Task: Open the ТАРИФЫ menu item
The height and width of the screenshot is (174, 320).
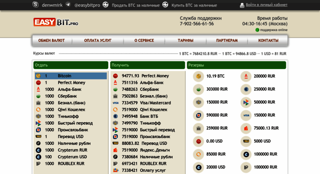Action: (185, 40)
